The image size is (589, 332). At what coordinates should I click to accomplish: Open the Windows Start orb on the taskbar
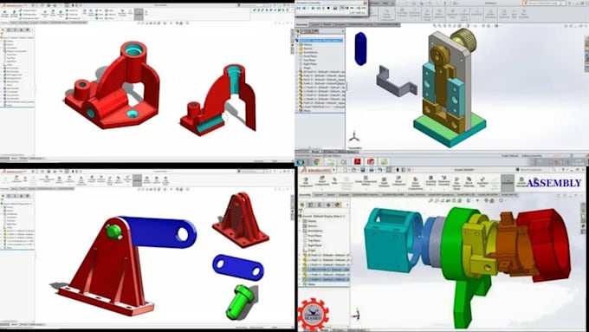click(x=301, y=162)
